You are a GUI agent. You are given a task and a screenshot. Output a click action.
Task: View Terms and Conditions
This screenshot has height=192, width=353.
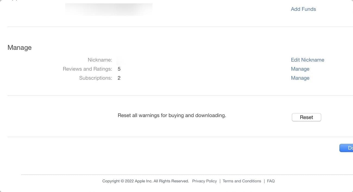tap(242, 181)
